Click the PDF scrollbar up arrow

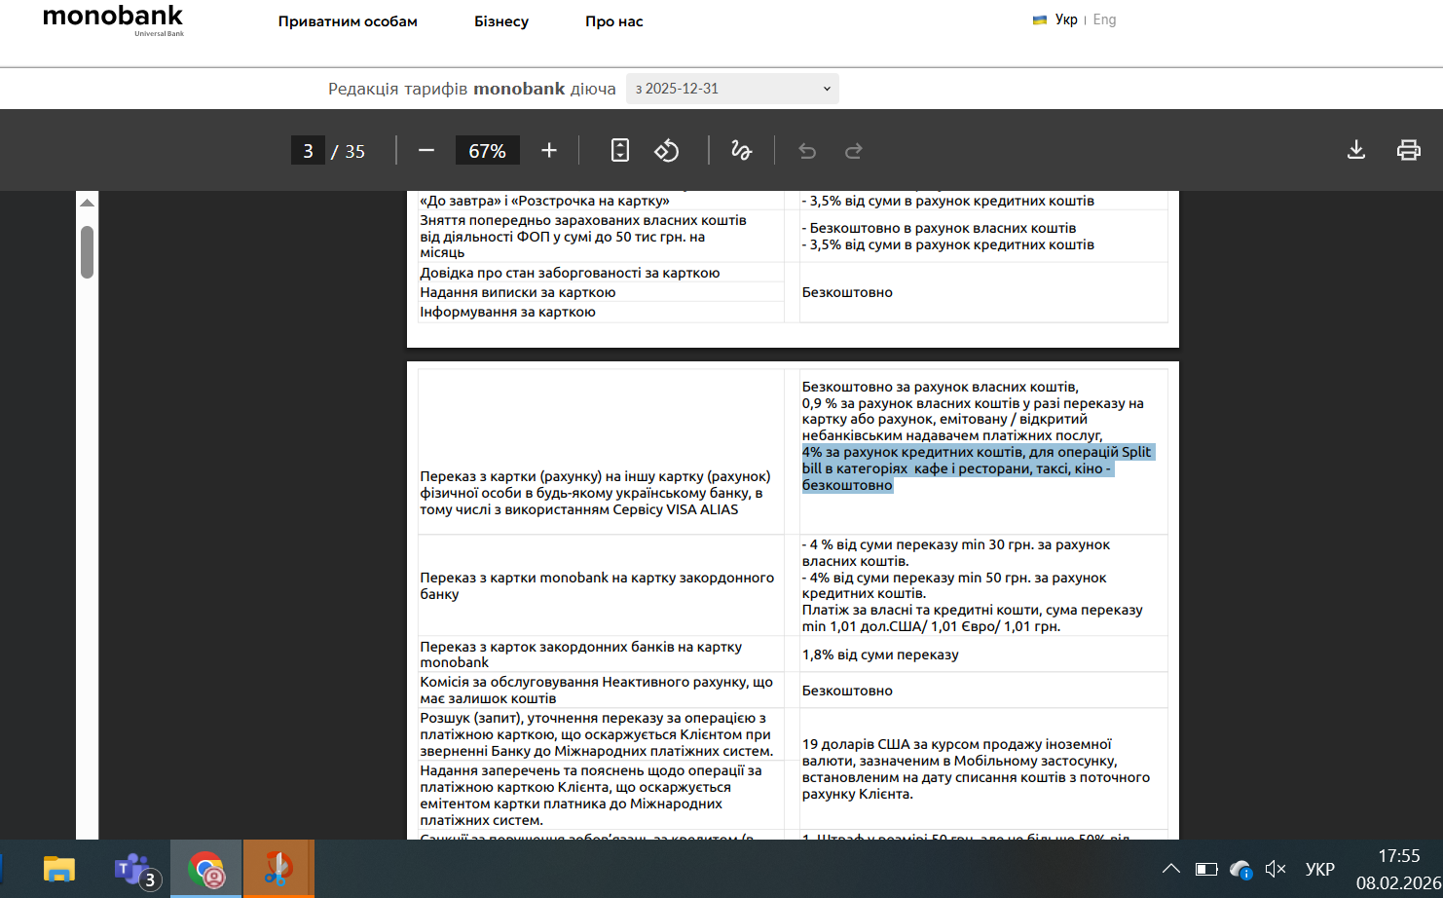[87, 203]
